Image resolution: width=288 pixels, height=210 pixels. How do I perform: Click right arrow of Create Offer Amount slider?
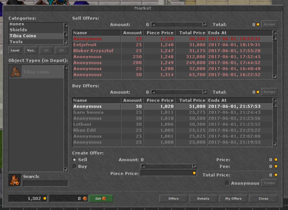click(194, 166)
